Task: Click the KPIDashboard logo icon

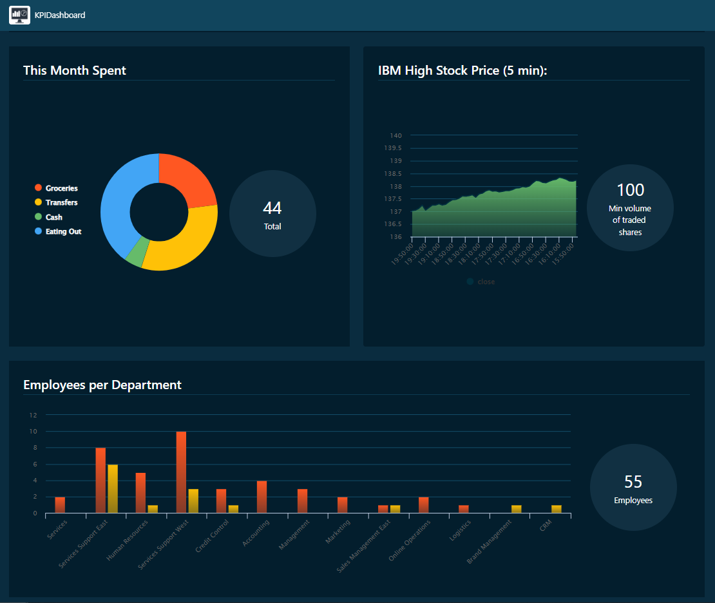Action: pos(19,15)
